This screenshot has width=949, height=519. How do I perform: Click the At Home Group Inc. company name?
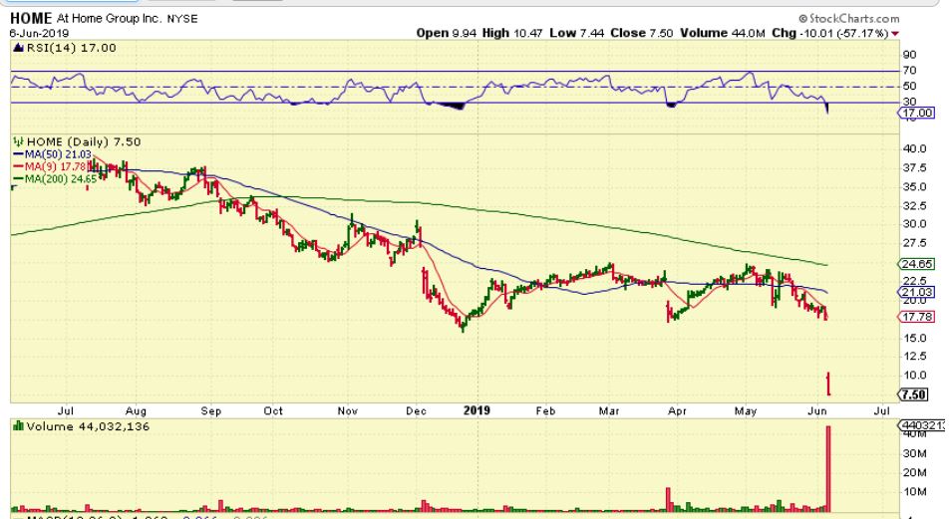click(111, 19)
